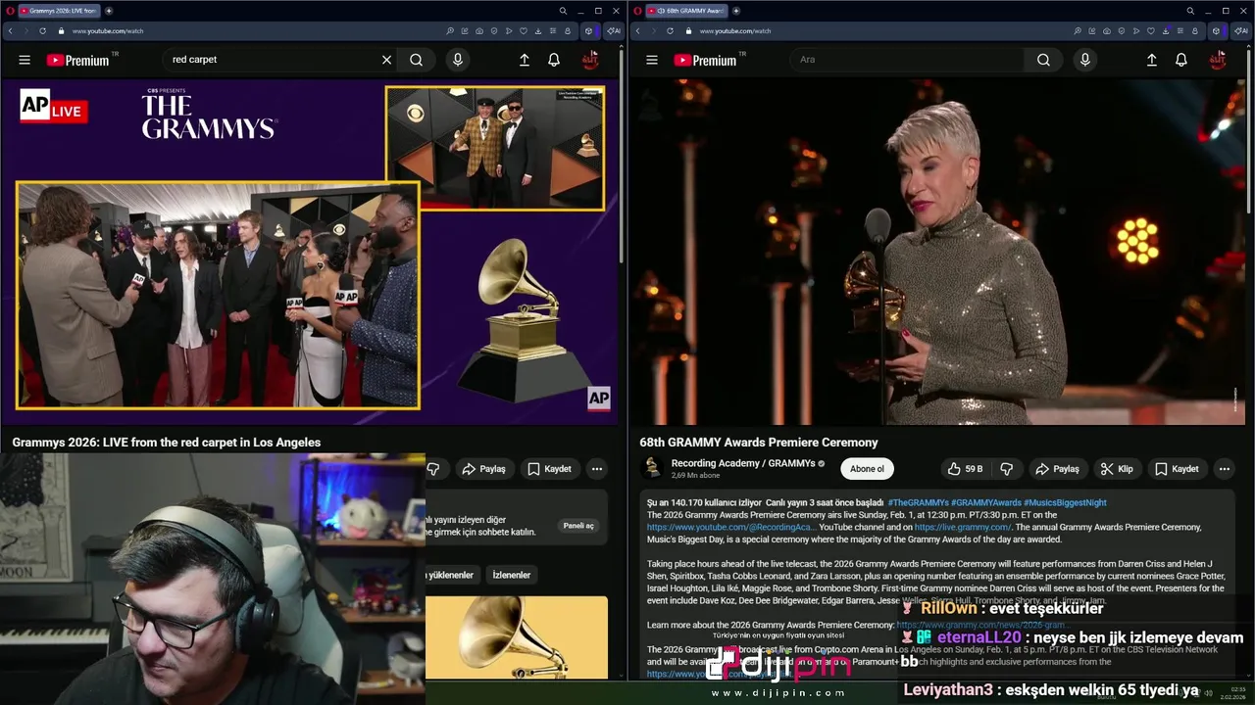The image size is (1255, 705).
Task: Select the 'Grammys 2026: LIVE from' browser tab
Action: (59, 11)
